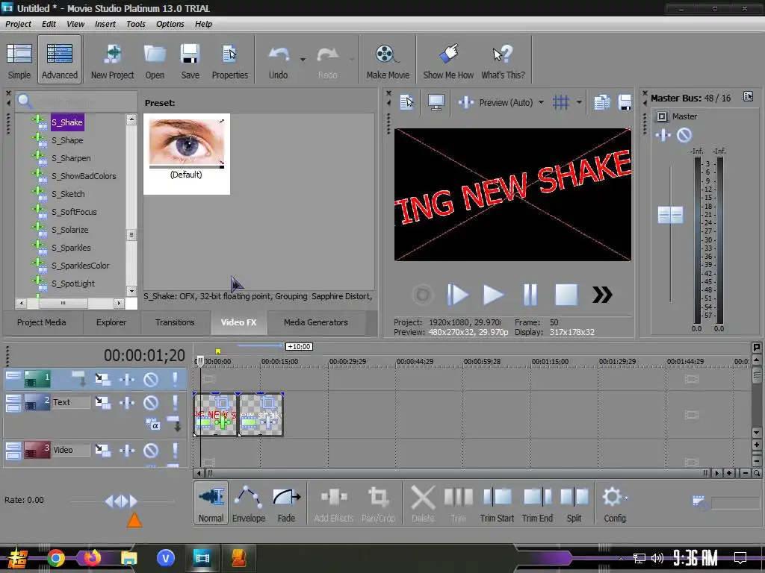Copy preview snapshot to clipboard
The height and width of the screenshot is (573, 765).
(x=601, y=102)
